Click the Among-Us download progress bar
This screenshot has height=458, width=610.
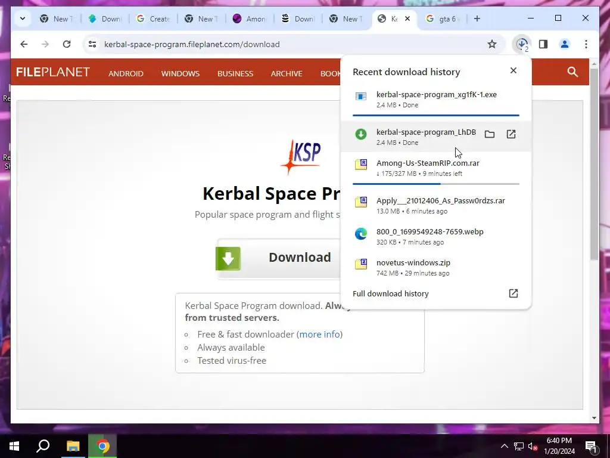point(435,184)
